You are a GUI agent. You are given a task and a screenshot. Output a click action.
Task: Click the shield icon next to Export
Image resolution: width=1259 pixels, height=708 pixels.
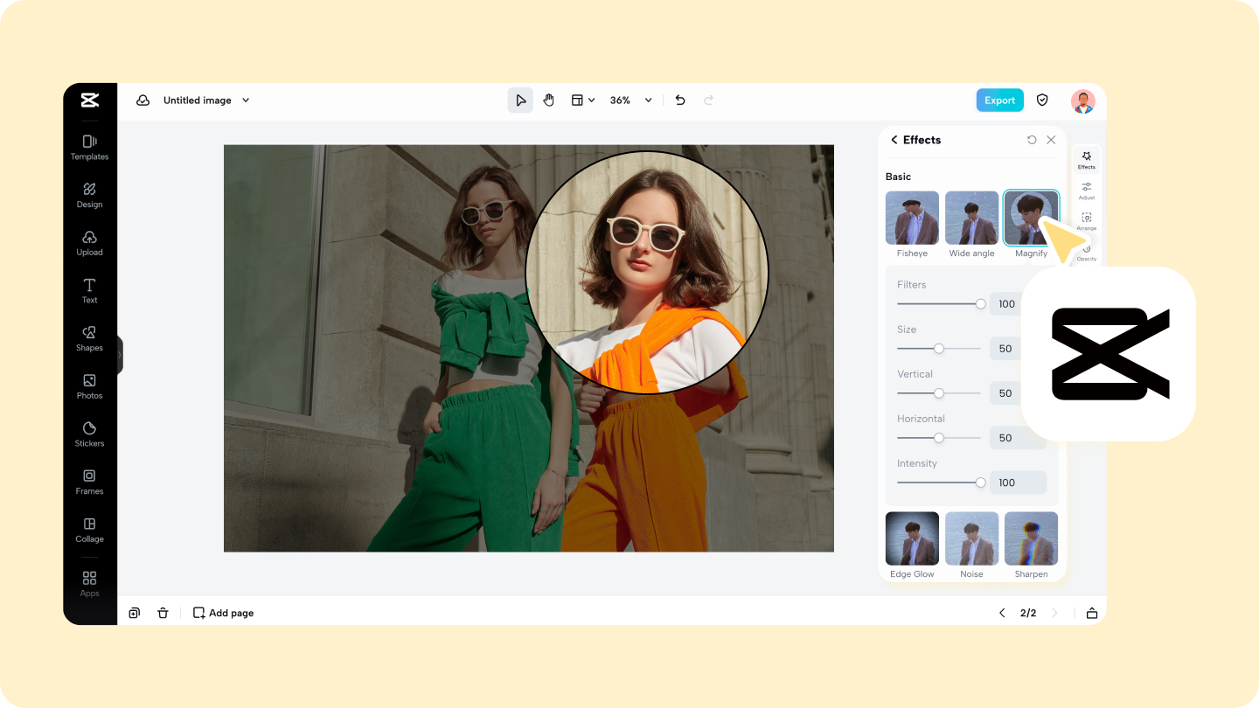coord(1042,101)
